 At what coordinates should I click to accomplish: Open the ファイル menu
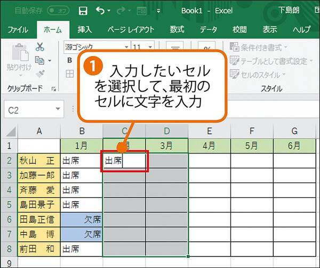pyautogui.click(x=18, y=29)
